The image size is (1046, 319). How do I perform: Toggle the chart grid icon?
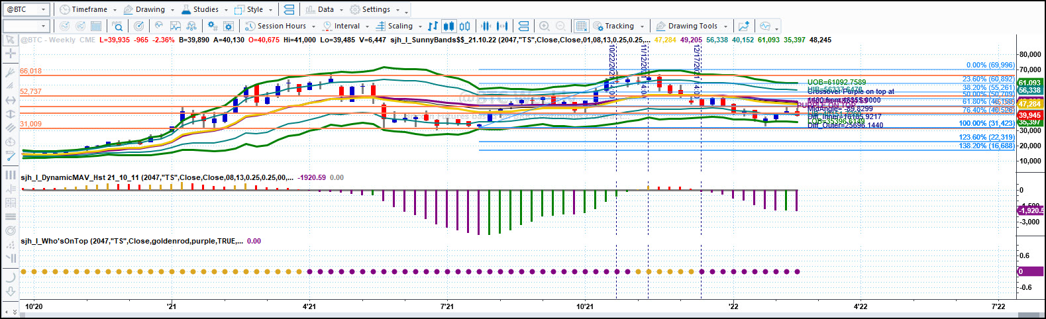[581, 26]
